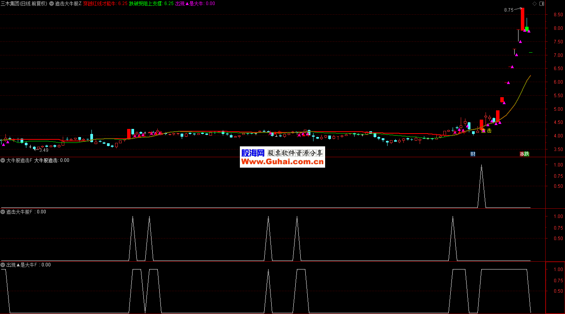This screenshot has height=314, width=565.
Task: Open the 追击大牛股F sub-chart dropdown arrow
Action: tap(3, 212)
